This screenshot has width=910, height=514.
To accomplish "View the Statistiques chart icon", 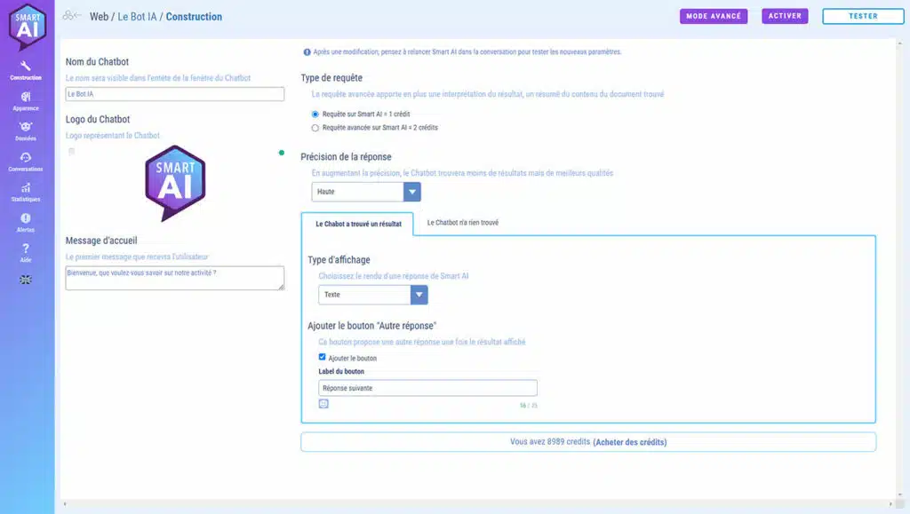I will pyautogui.click(x=26, y=190).
